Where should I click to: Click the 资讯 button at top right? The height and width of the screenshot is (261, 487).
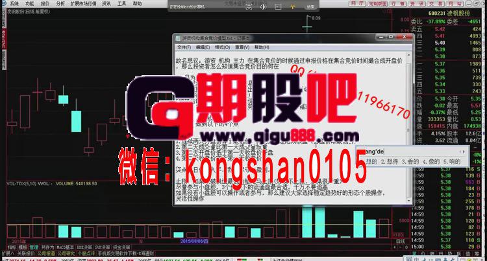(417, 4)
